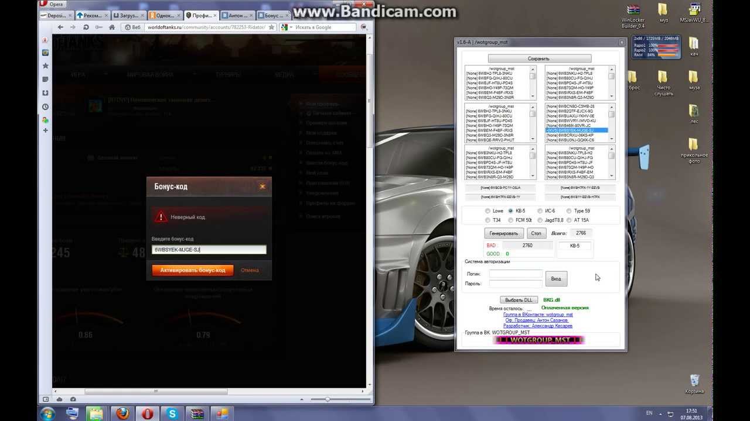Image resolution: width=750 pixels, height=421 pixels.
Task: Open contacts panel in Opera sidebar
Action: click(x=45, y=120)
